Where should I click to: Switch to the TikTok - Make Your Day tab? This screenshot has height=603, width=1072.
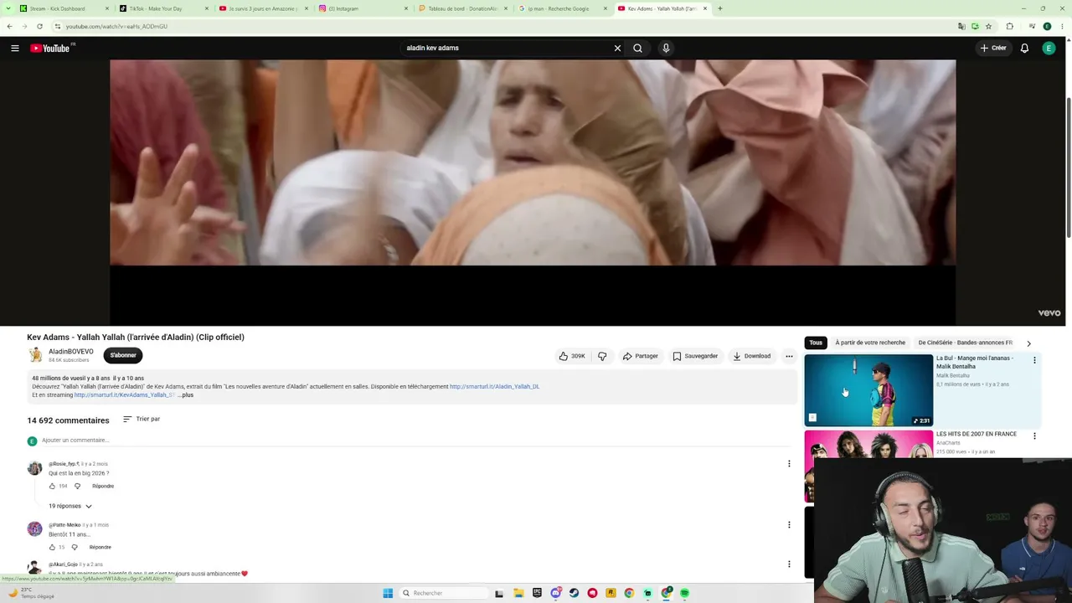tap(163, 8)
